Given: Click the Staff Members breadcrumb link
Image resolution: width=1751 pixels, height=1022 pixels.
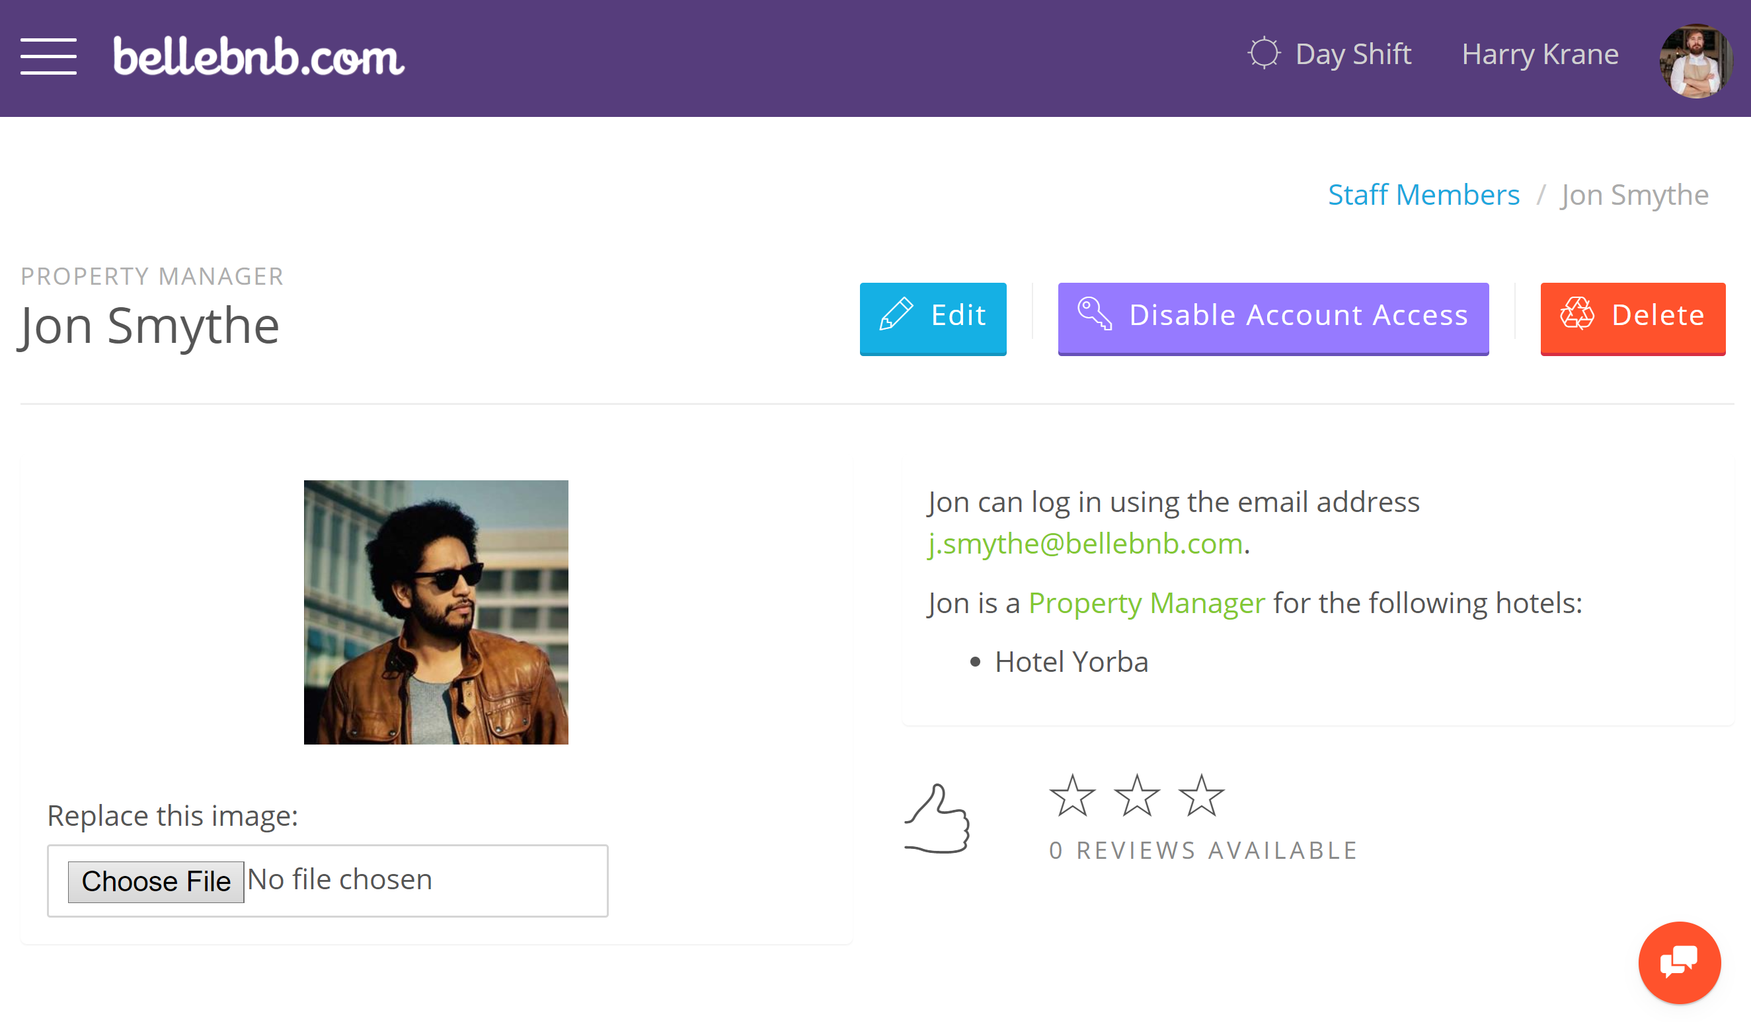Looking at the screenshot, I should coord(1425,194).
